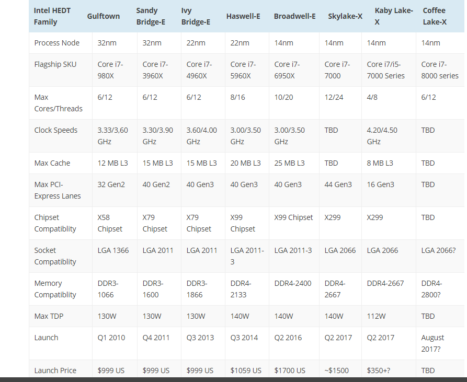This screenshot has width=467, height=382.
Task: Select the Max Cache row label
Action: coord(52,163)
